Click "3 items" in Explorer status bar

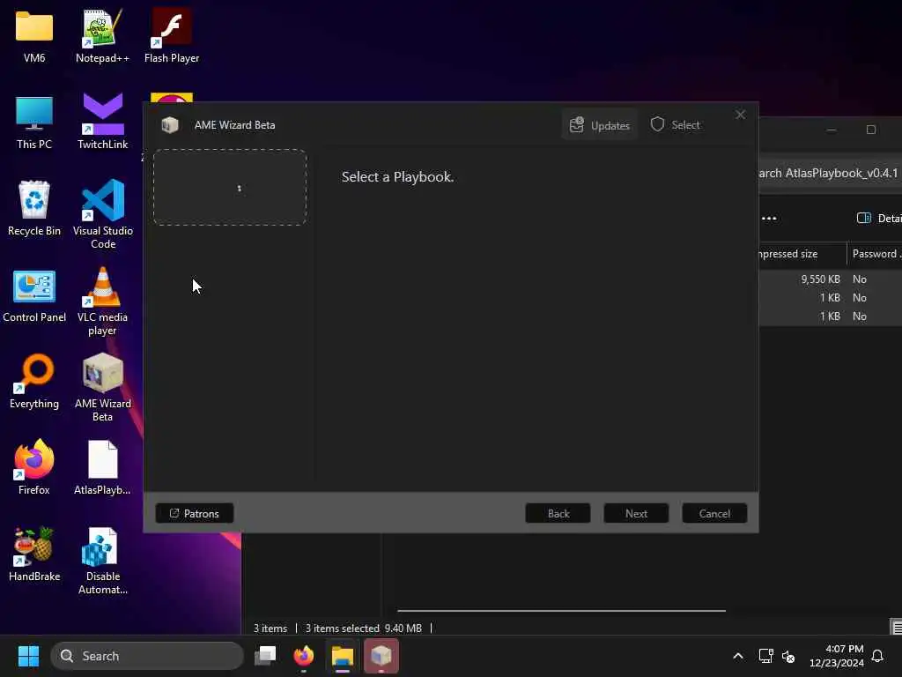click(270, 628)
